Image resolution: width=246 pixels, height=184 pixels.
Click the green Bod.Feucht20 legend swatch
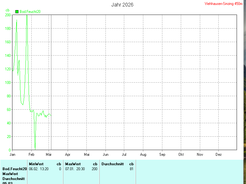point(17,12)
